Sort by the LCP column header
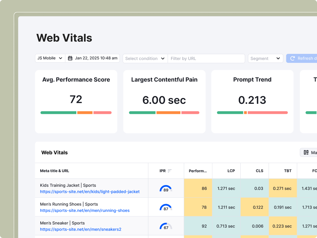The height and width of the screenshot is (238, 317). point(231,171)
